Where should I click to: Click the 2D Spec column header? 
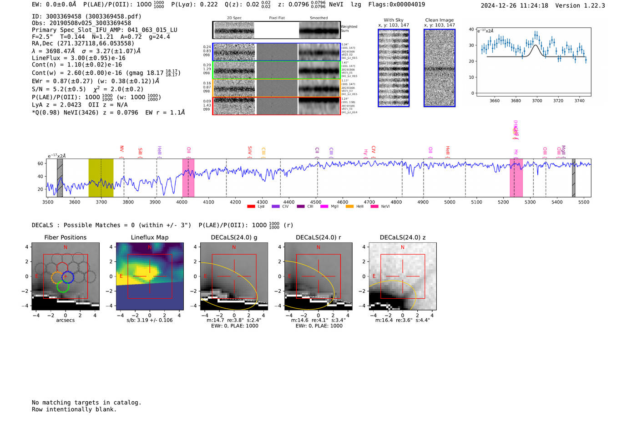coord(234,18)
